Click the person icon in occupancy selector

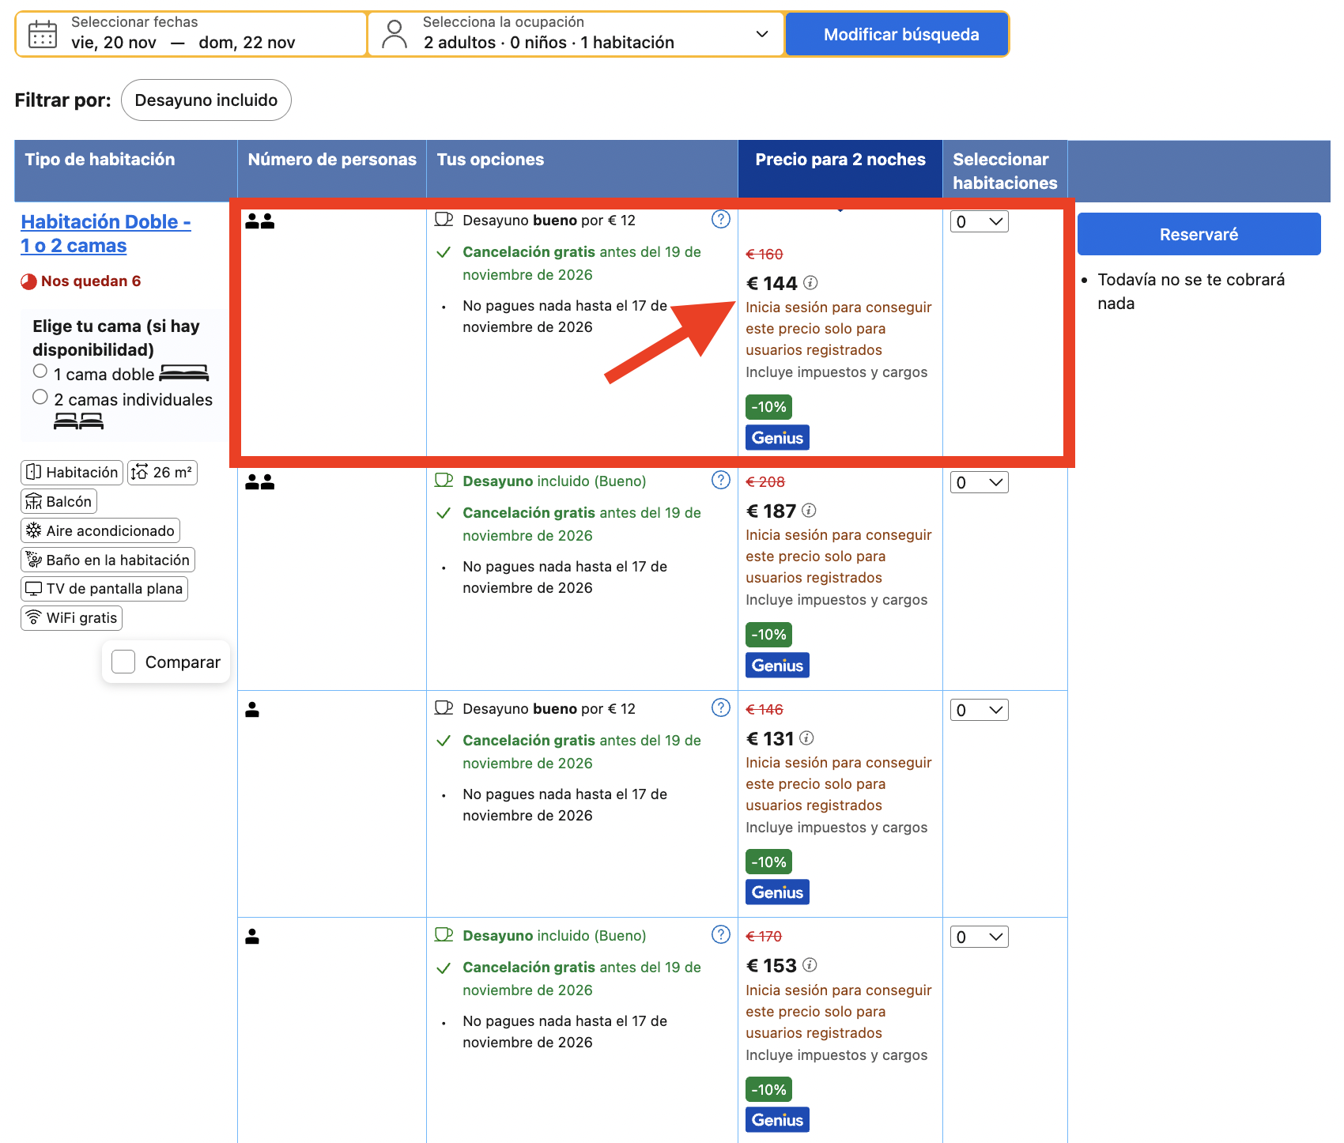click(x=394, y=34)
